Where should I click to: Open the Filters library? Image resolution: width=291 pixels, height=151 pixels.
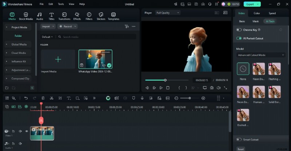tap(89, 15)
